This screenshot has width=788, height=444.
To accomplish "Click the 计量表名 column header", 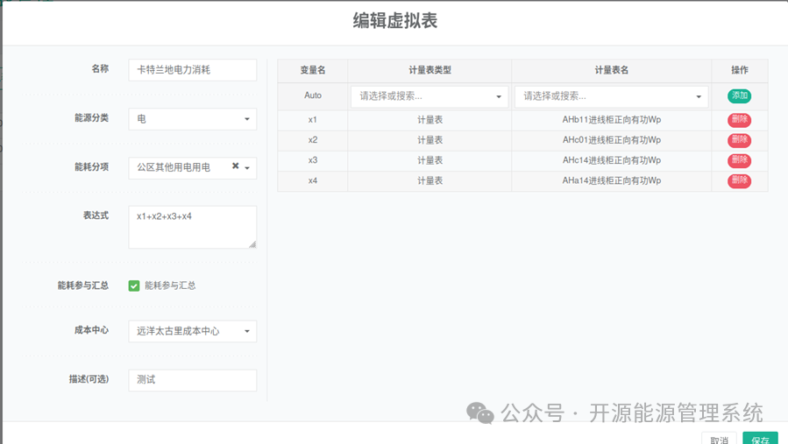I will tap(612, 70).
